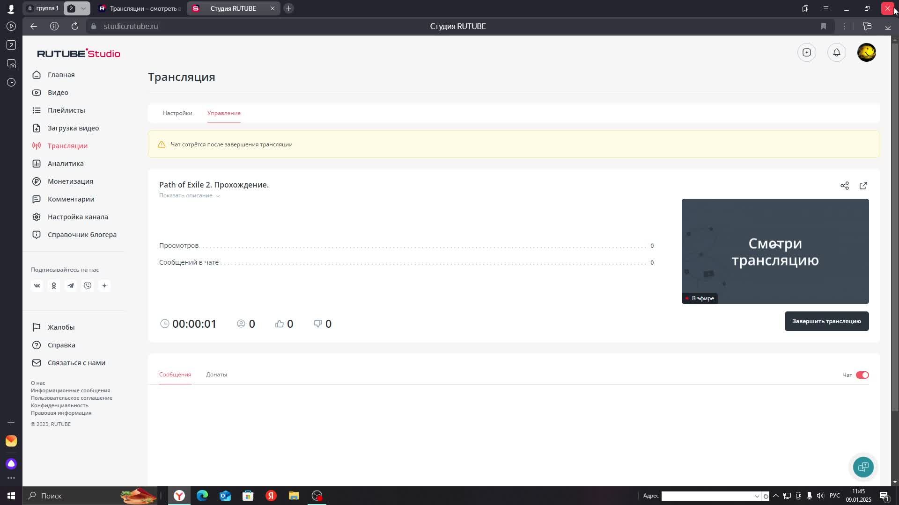
Task: Open browser extensions icon
Action: point(867,26)
